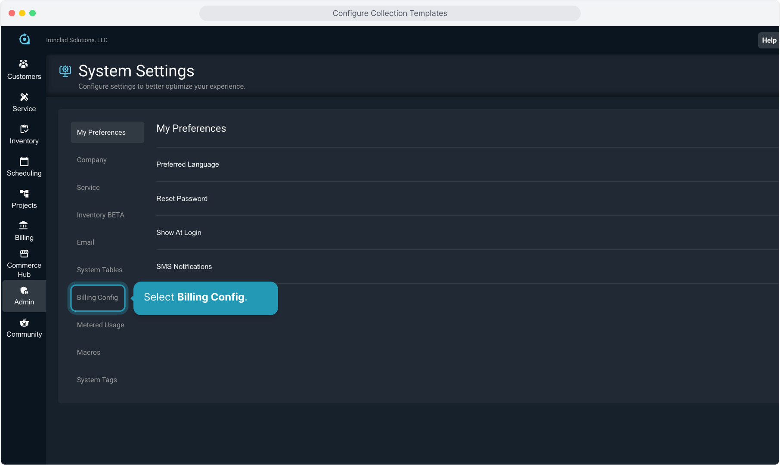The image size is (780, 465).
Task: Expand the SMS Notifications row
Action: pyautogui.click(x=184, y=267)
